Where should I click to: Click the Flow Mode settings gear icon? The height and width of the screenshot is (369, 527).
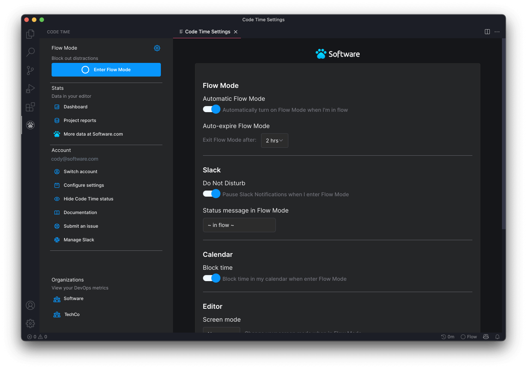157,48
